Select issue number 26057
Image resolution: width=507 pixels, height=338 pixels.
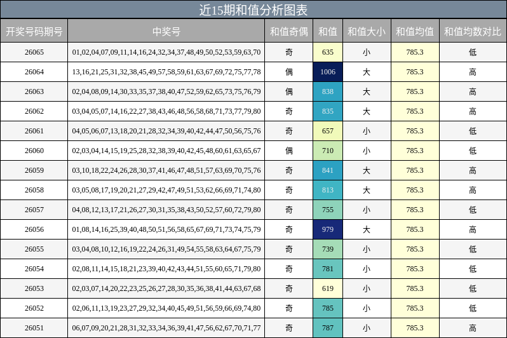coord(34,210)
